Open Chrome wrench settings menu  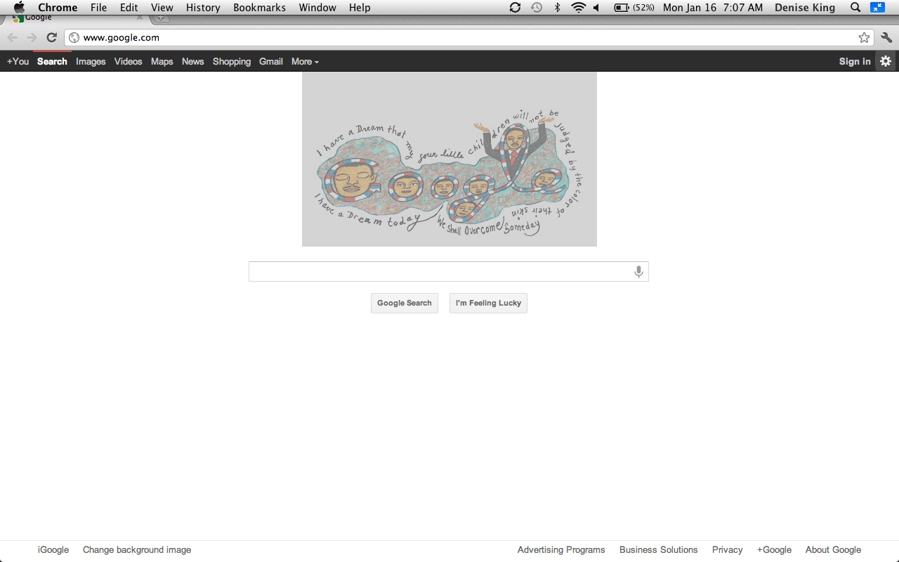886,38
